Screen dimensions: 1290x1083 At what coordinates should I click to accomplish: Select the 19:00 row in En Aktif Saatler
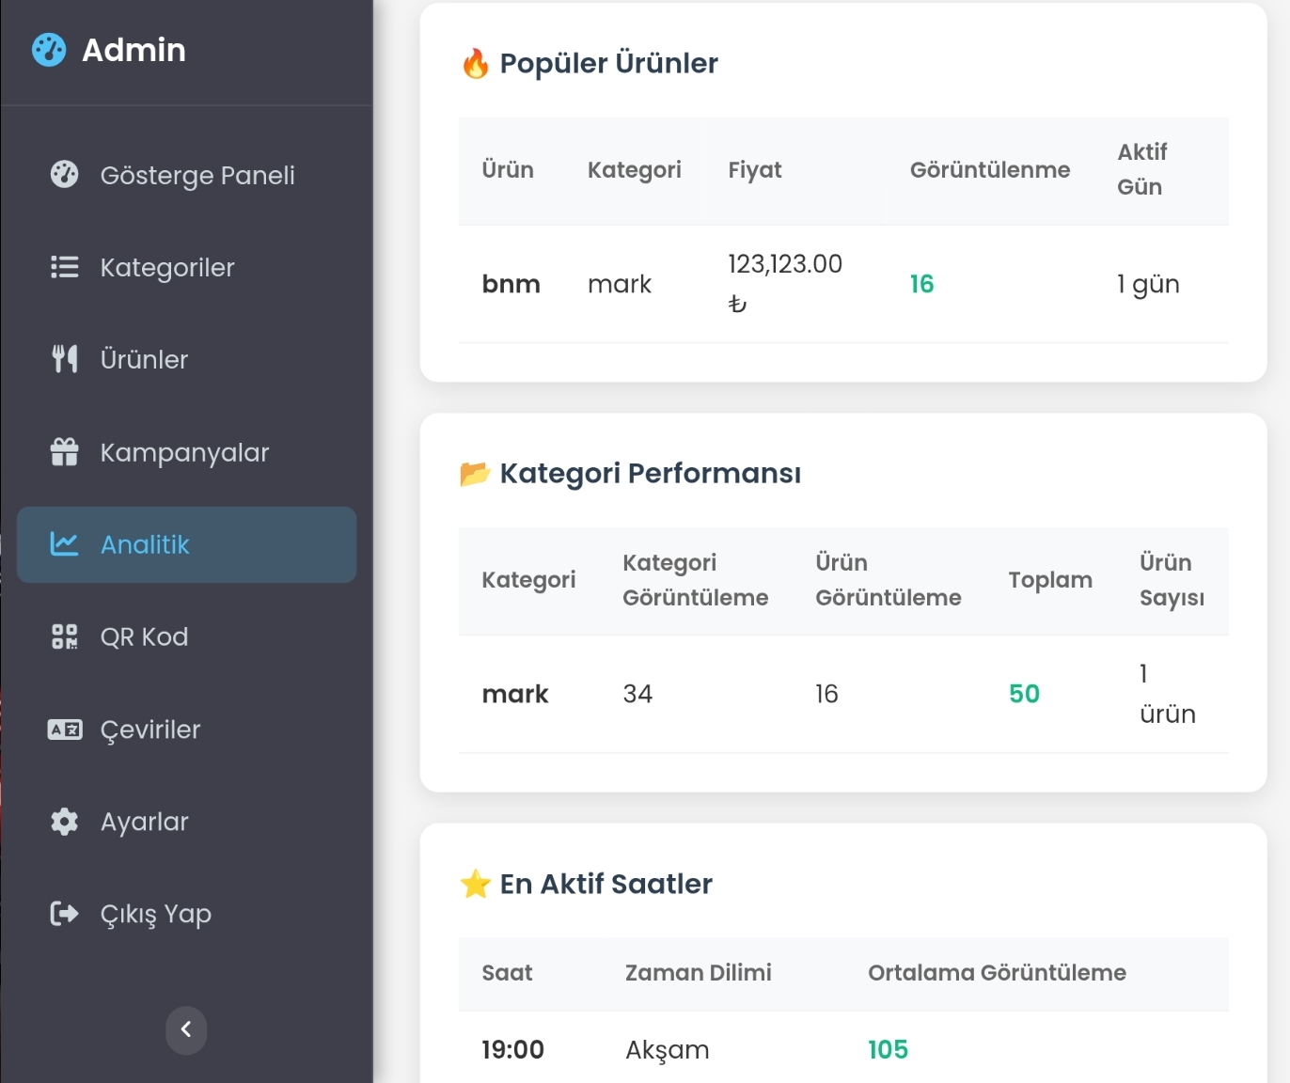843,1049
